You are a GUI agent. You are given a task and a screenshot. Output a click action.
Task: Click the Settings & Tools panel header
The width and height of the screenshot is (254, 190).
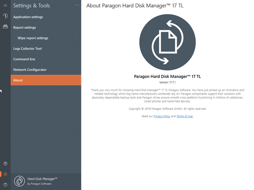pos(32,6)
